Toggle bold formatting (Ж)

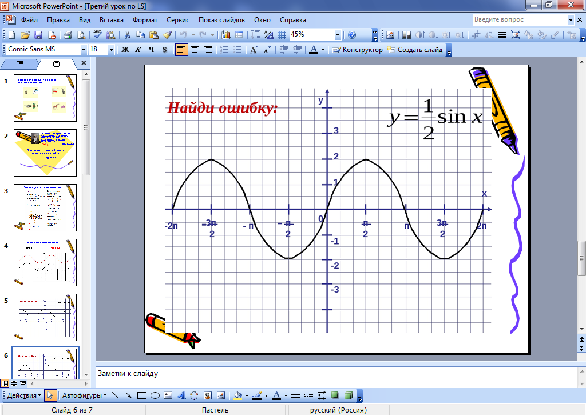(x=125, y=50)
